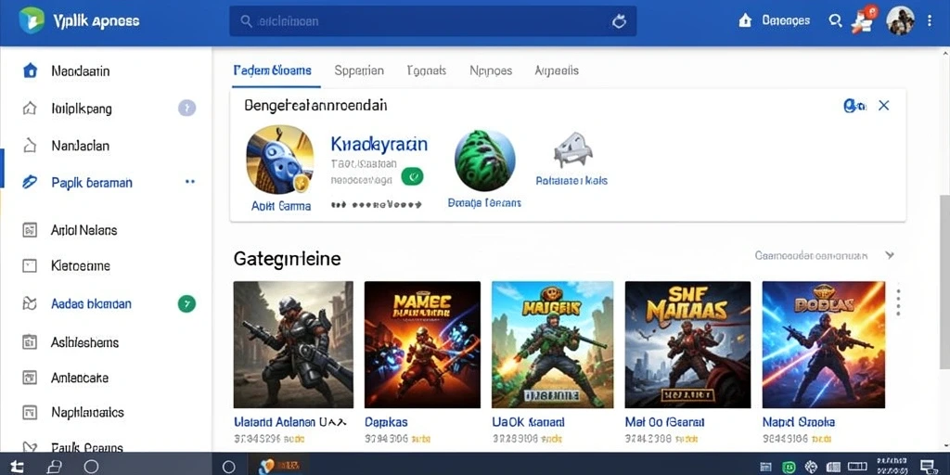The image size is (950, 475).
Task: Switch to the Padem Gloams tab
Action: click(272, 71)
